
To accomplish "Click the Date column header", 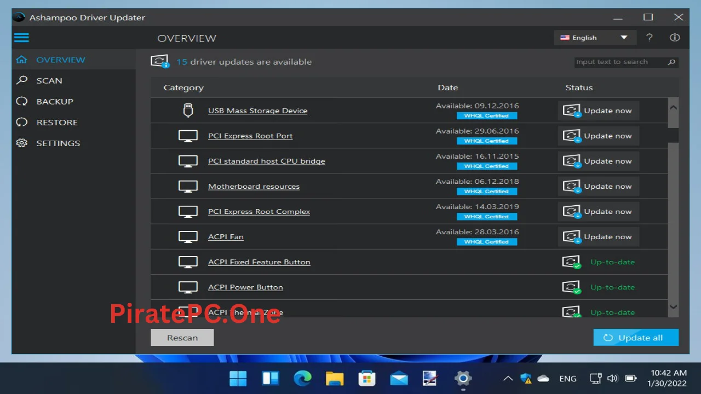I will [447, 88].
